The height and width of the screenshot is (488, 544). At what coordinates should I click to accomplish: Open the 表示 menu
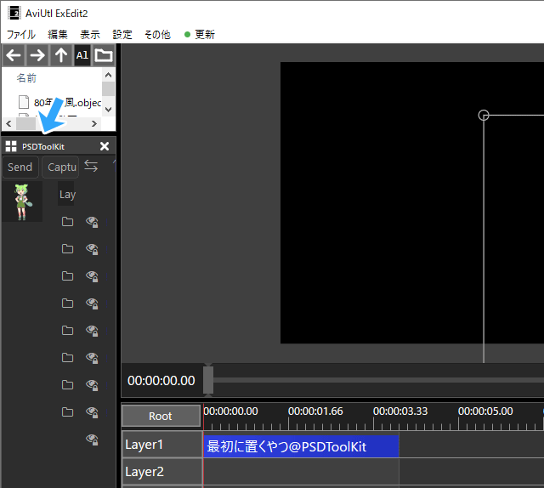[x=90, y=34]
